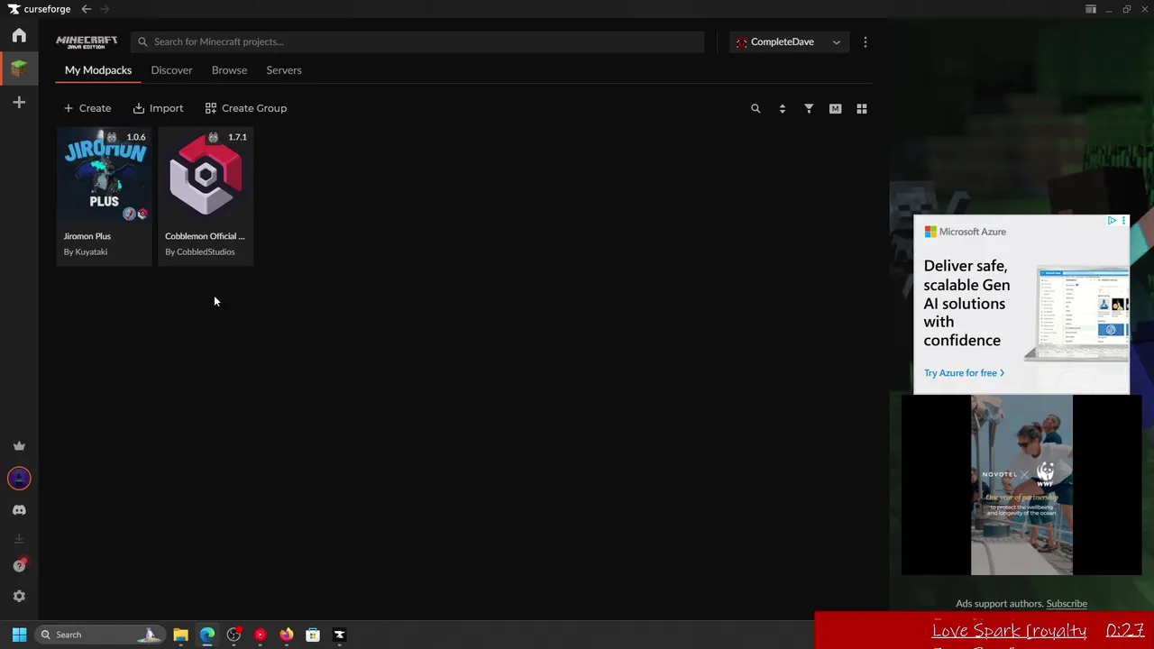This screenshot has width=1154, height=649.
Task: Click the By CobbledStudios author text
Action: coord(200,252)
